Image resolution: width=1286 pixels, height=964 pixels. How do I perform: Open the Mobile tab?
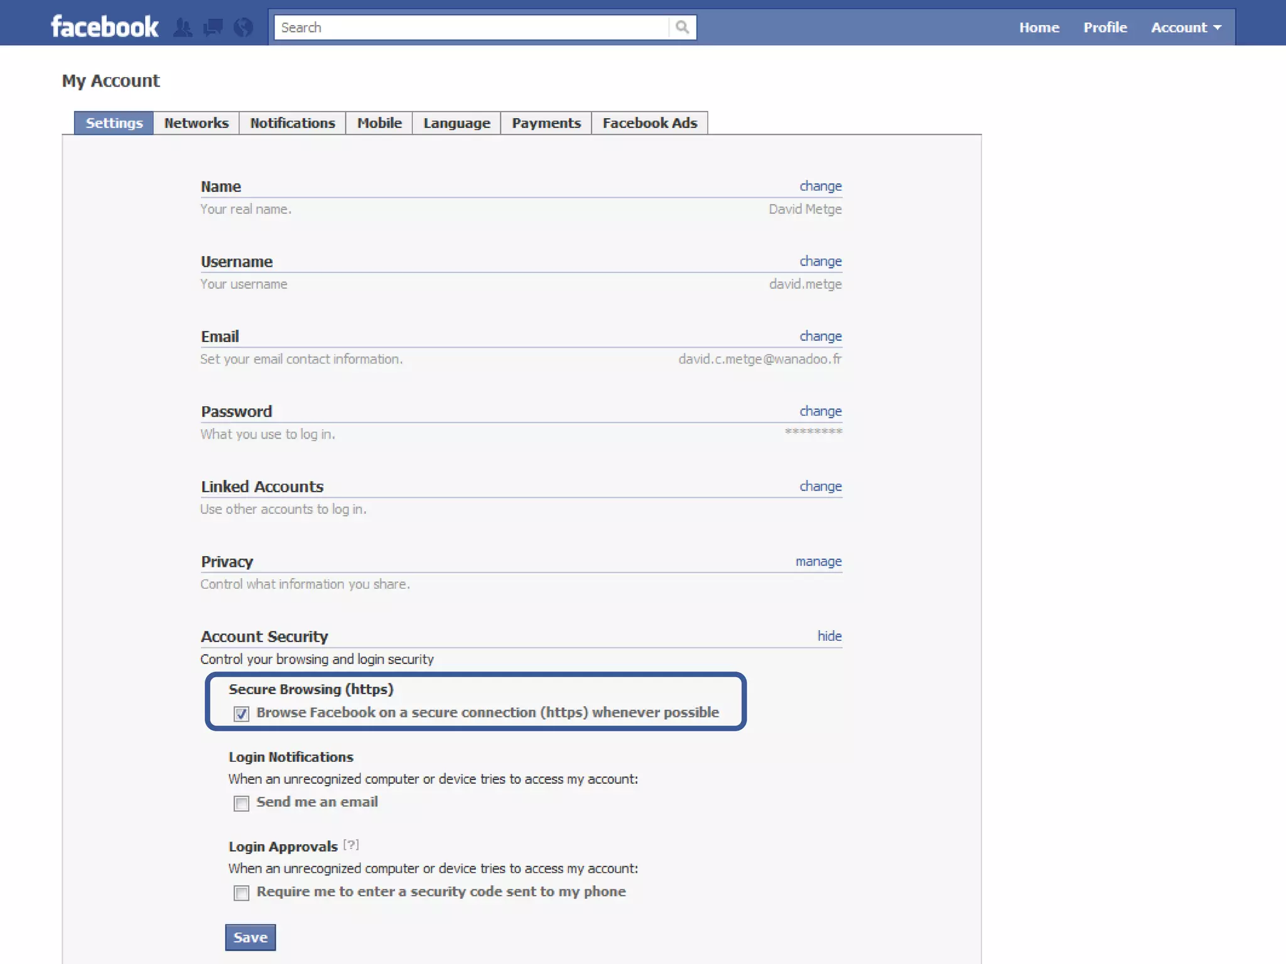coord(379,123)
